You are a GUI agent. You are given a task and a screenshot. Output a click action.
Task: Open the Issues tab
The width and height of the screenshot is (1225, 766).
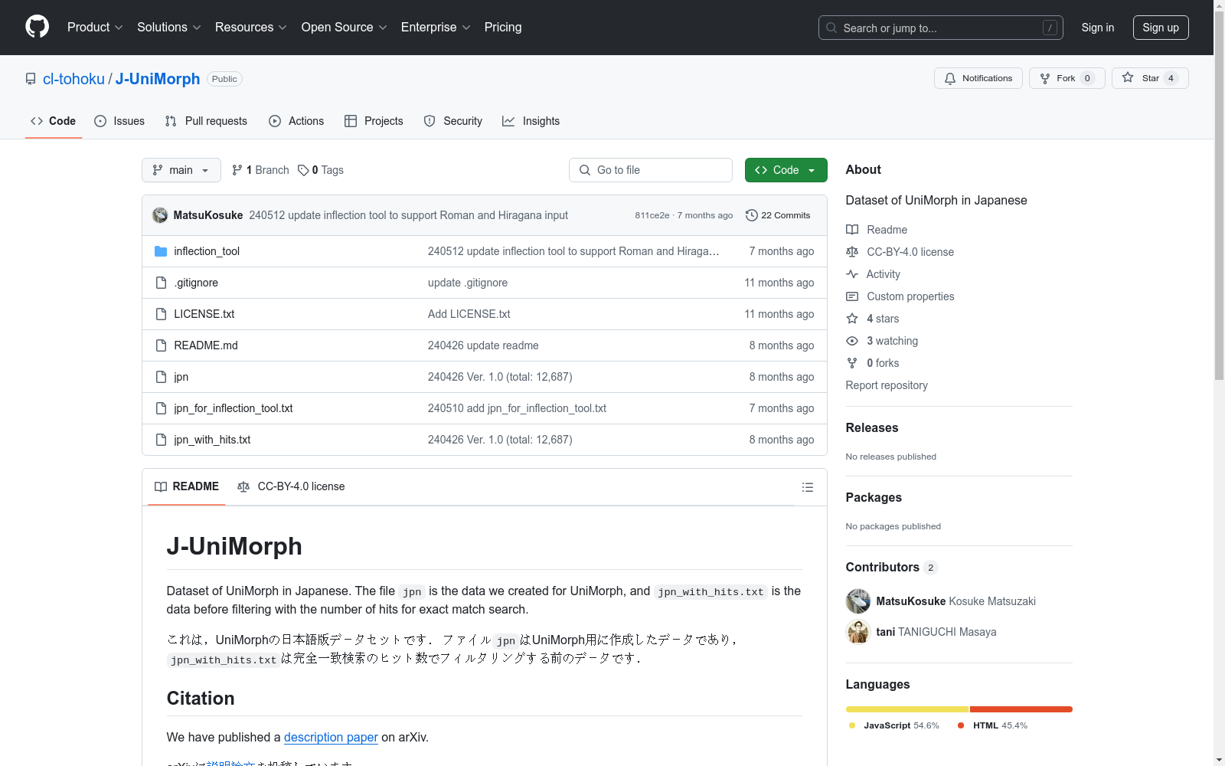119,121
